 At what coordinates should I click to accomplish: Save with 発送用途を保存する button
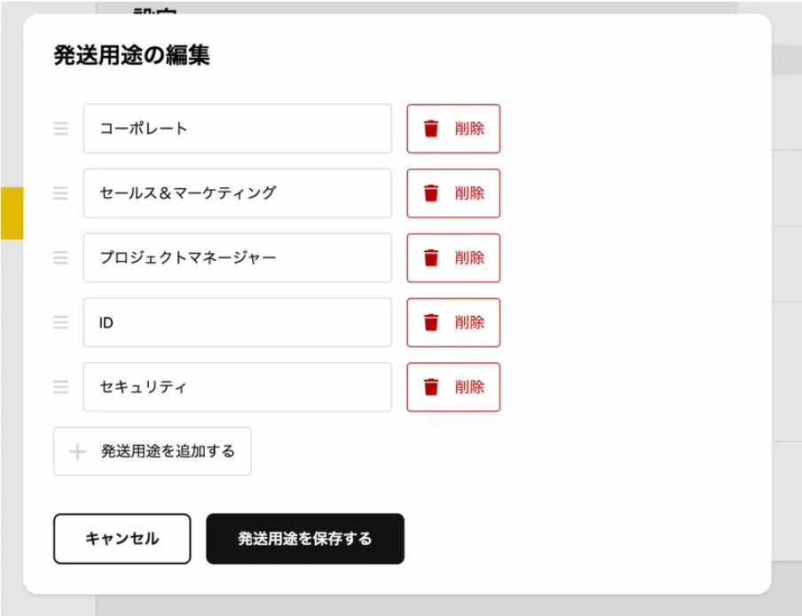click(x=305, y=539)
